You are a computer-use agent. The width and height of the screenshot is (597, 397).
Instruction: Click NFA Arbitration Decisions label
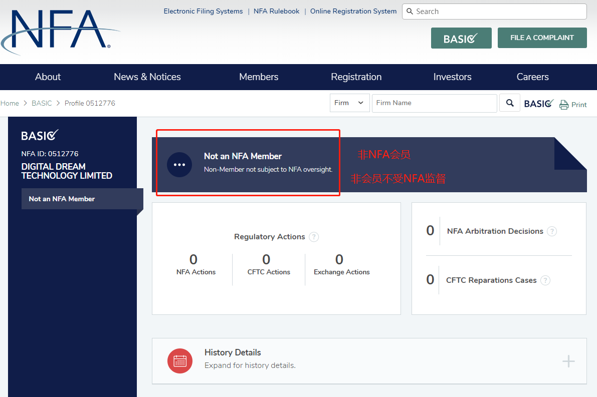point(495,231)
